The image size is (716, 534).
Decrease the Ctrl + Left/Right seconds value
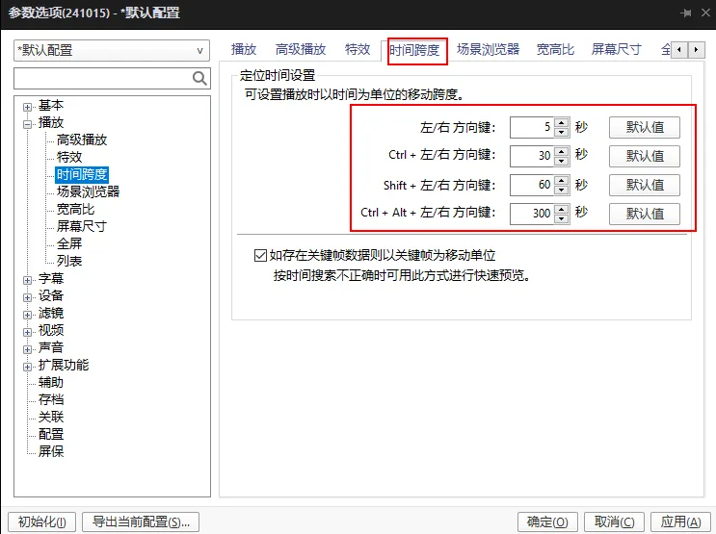point(561,161)
